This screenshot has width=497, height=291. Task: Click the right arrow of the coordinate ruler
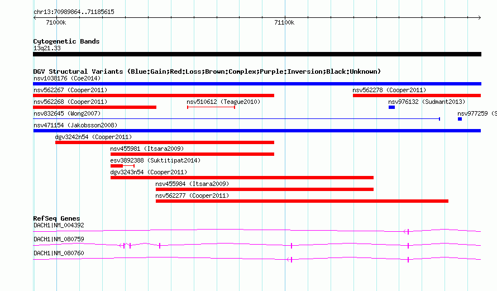[480, 18]
